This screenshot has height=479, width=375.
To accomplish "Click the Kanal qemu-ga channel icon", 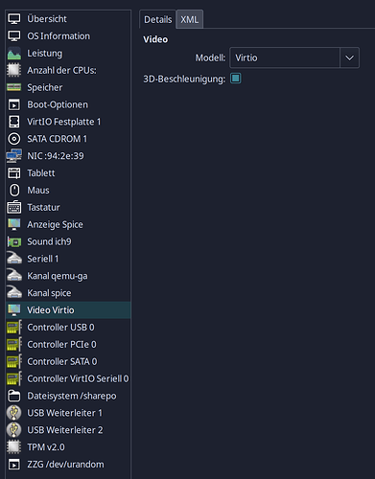I will 14,276.
